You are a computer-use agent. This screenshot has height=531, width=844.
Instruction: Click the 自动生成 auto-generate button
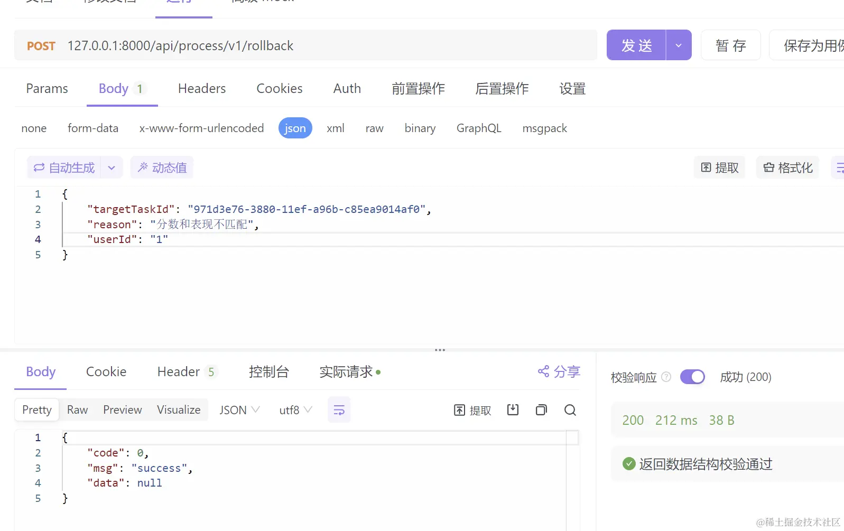[x=64, y=167]
